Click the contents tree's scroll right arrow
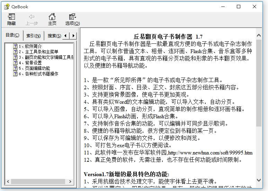 pyautogui.click(x=70, y=181)
